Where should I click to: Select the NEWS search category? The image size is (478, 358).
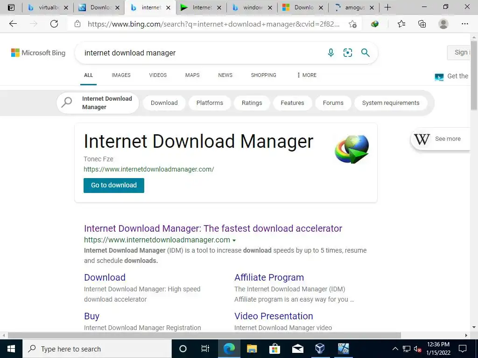[x=225, y=75]
